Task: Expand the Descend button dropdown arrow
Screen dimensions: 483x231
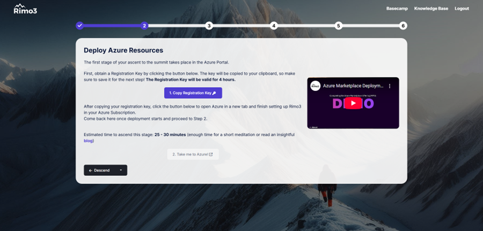Action: pos(121,170)
